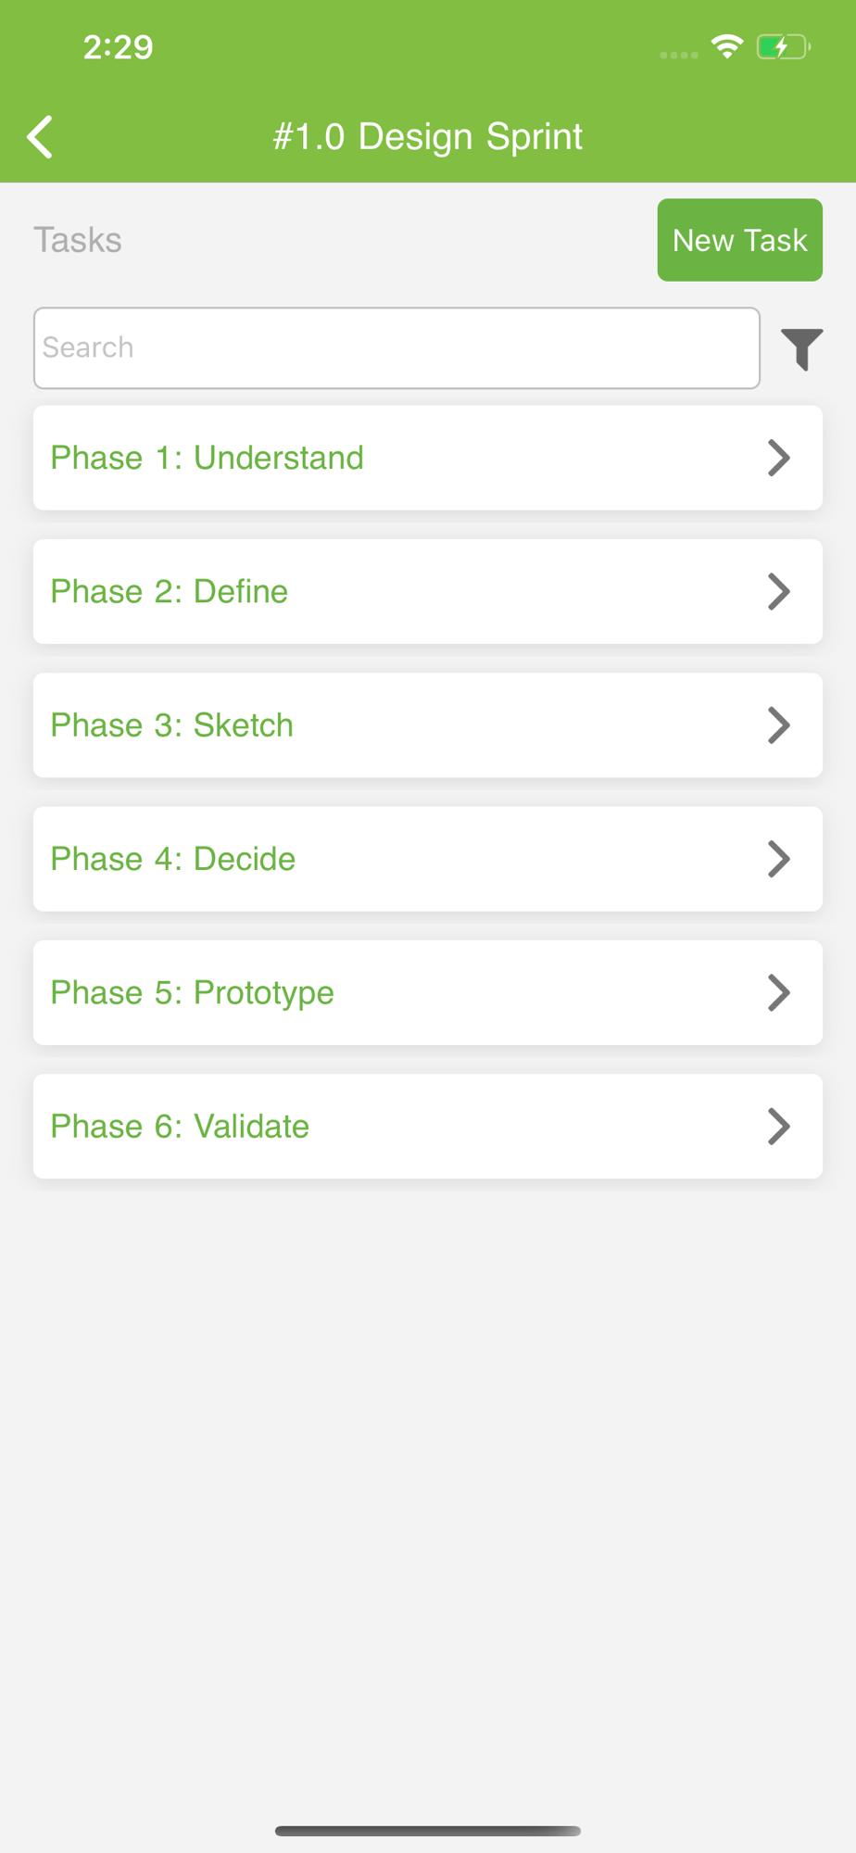Select the Phase 2: Define label
This screenshot has width=856, height=1853.
(169, 591)
